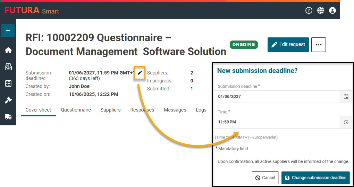This screenshot has height=187, width=354.
Task: Open the user profile account icon
Action: coord(332,10)
